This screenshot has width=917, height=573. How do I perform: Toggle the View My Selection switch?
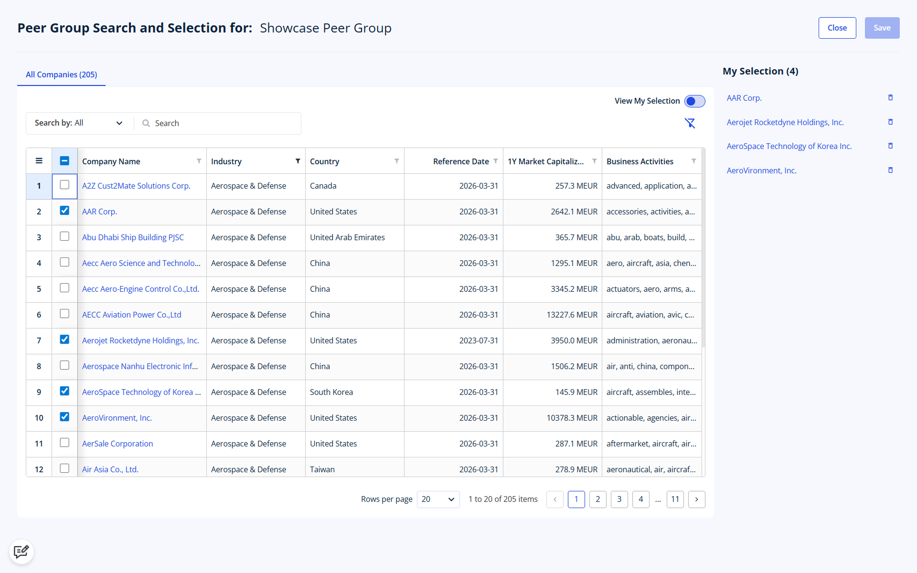click(x=694, y=101)
